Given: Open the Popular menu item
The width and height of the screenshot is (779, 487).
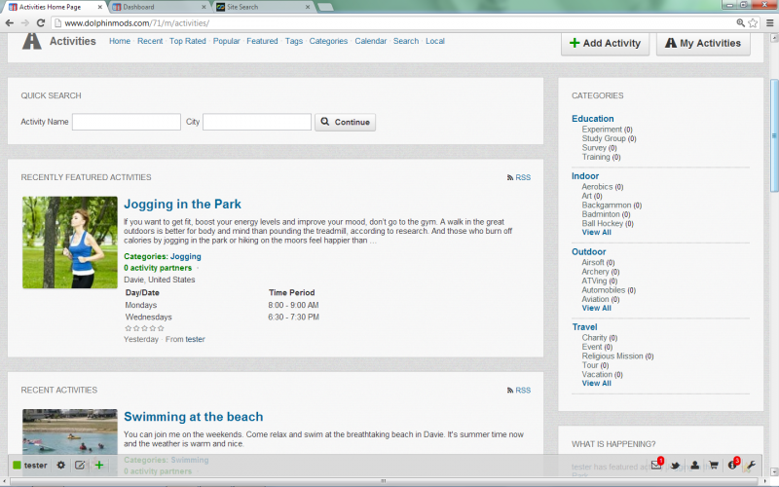Looking at the screenshot, I should (227, 41).
